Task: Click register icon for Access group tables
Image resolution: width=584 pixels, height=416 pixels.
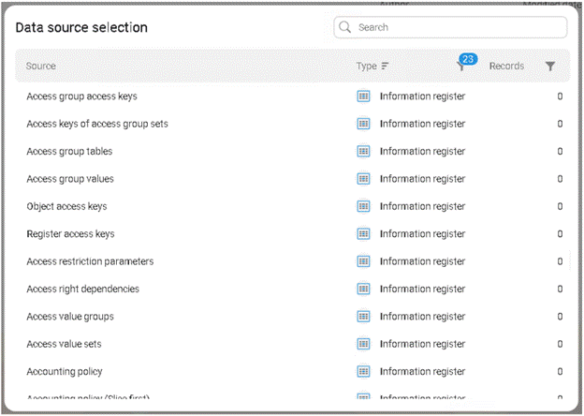Action: point(364,152)
